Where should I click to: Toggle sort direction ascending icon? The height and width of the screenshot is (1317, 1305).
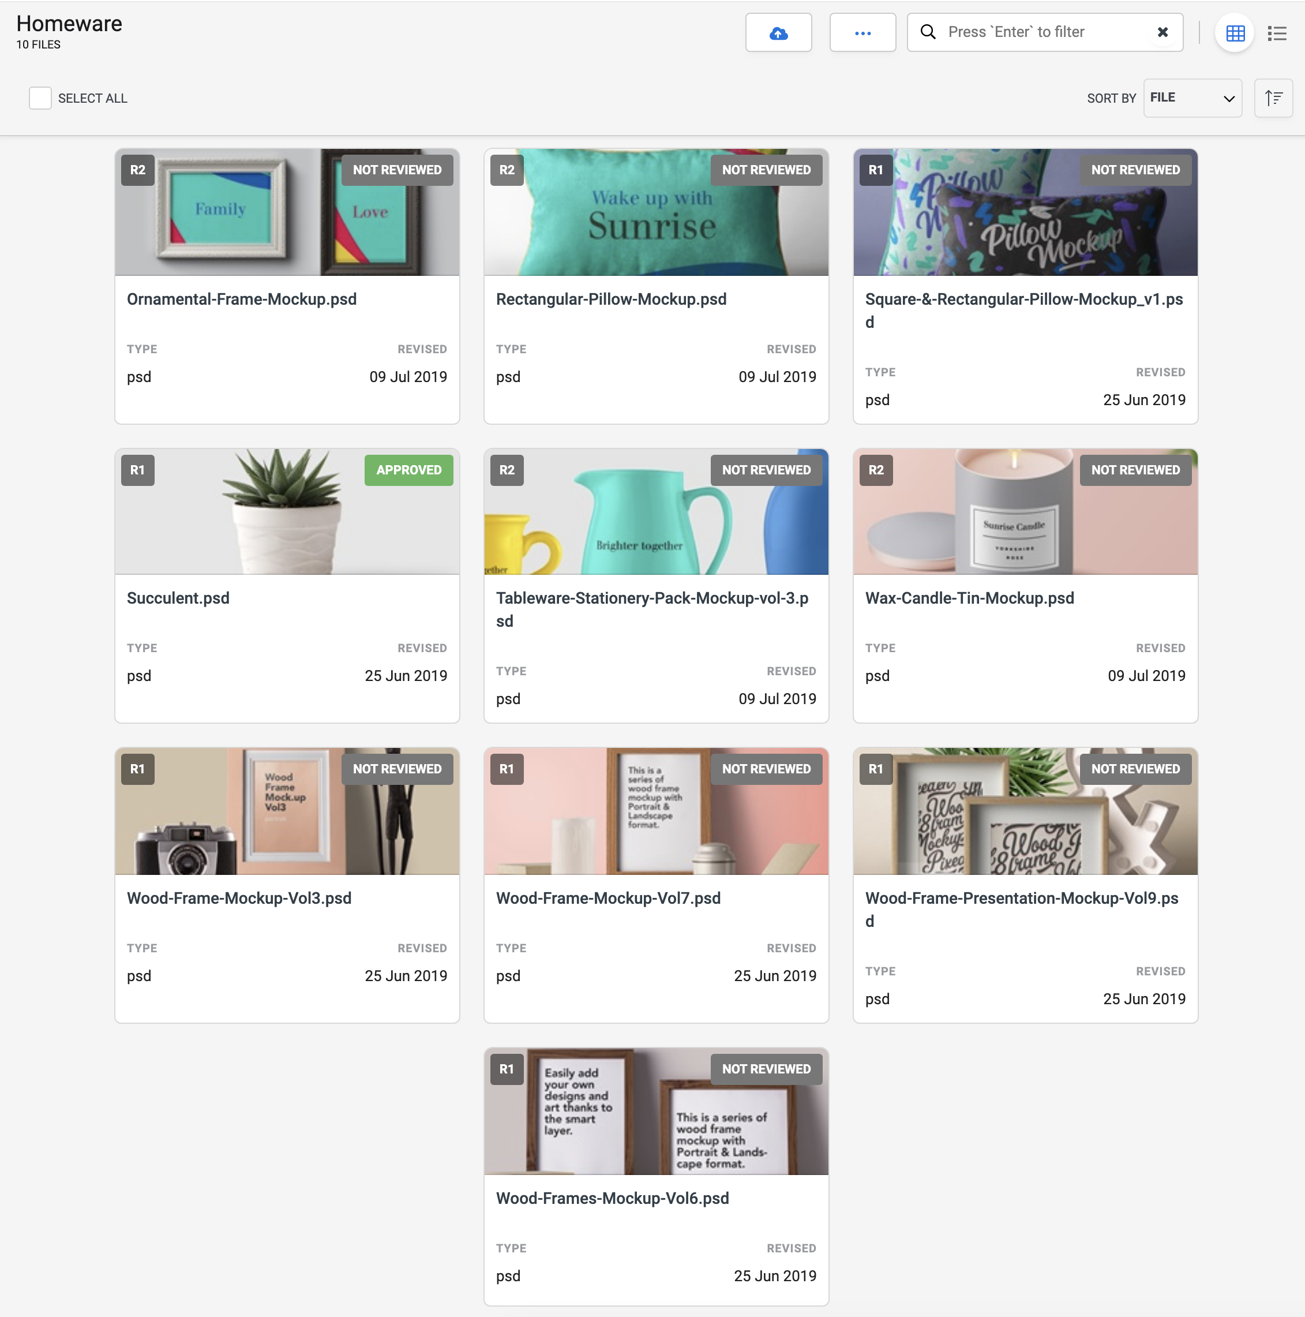click(x=1273, y=98)
